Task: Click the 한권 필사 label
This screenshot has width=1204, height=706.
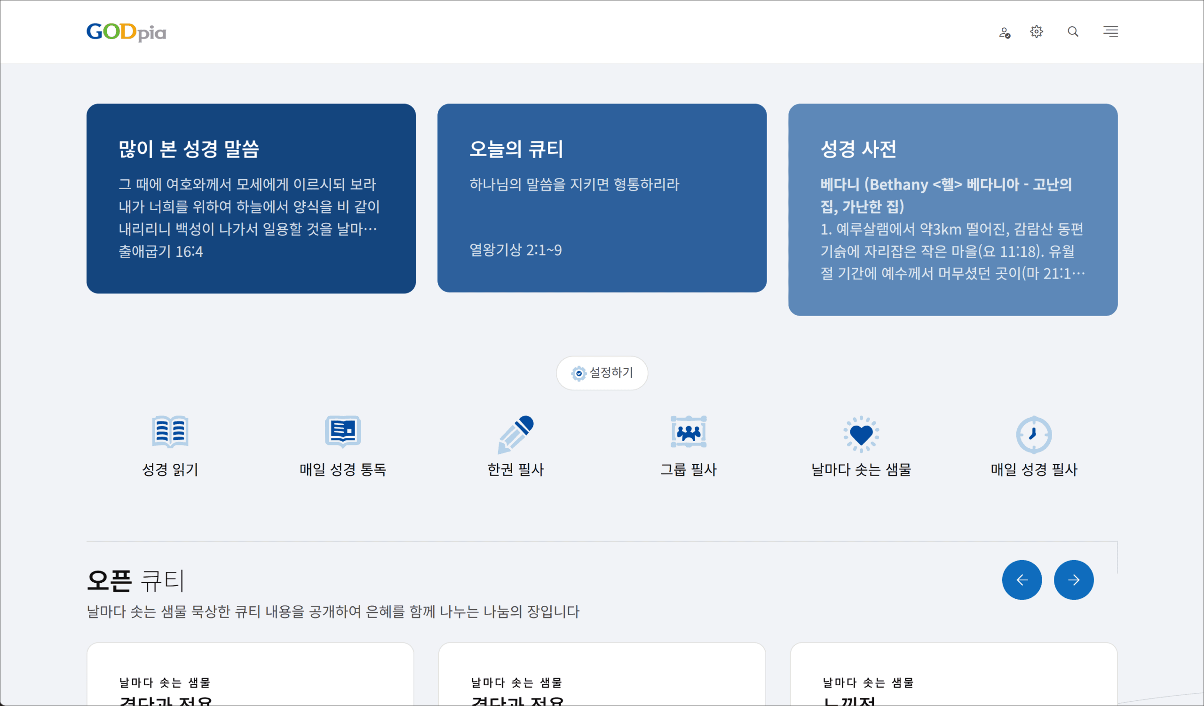Action: (x=515, y=469)
